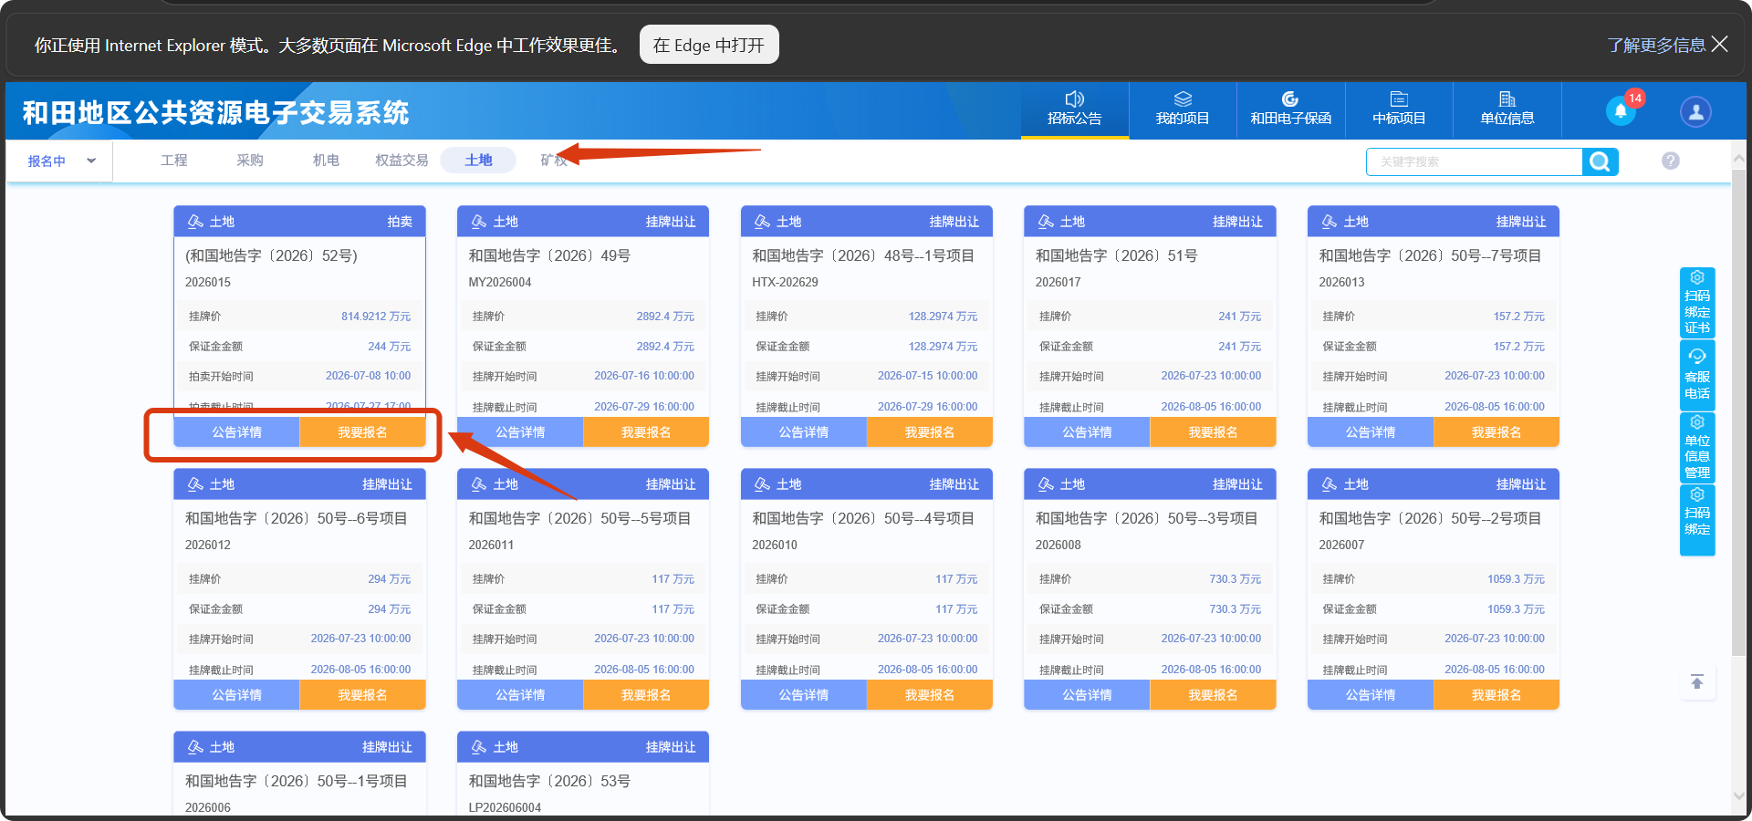Click the back-to-top arrow icon
This screenshot has height=821, width=1752.
pos(1697,682)
